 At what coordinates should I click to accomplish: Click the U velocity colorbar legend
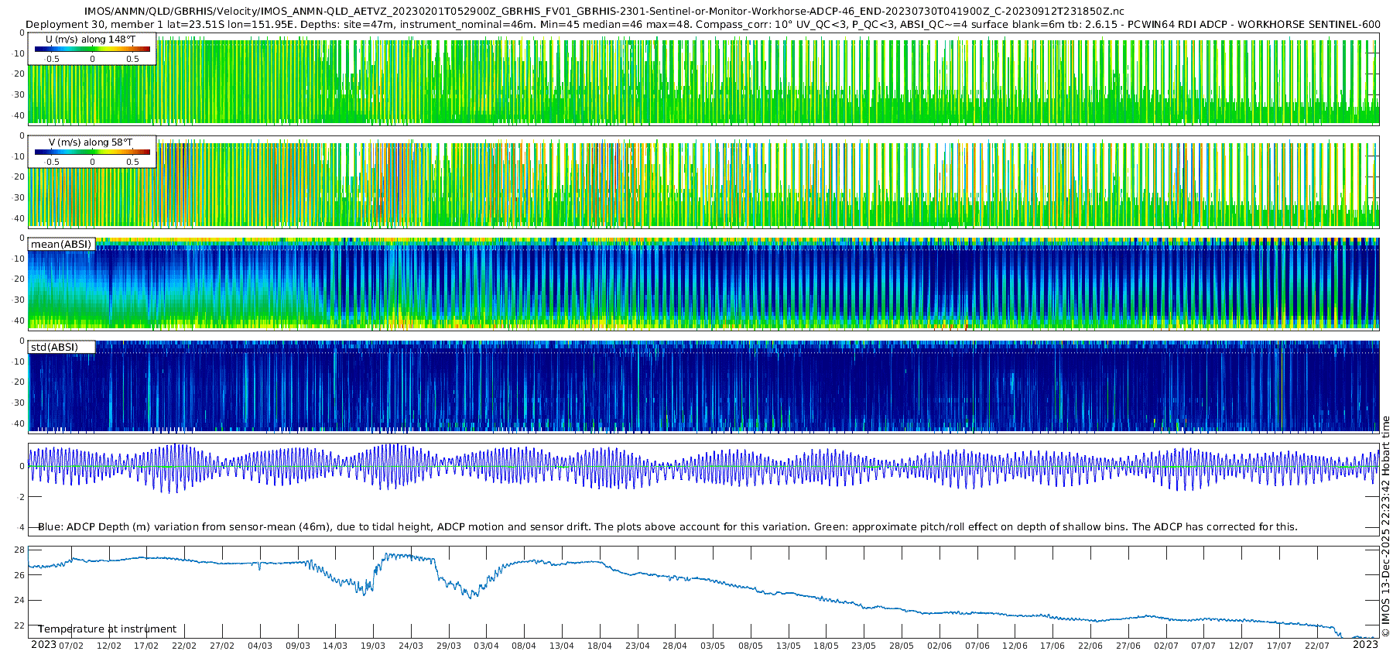(92, 49)
